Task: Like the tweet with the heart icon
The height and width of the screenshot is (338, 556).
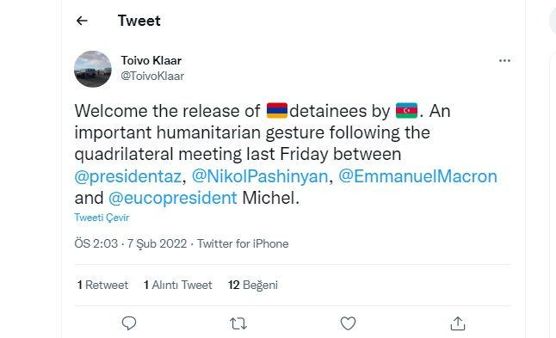Action: click(348, 323)
